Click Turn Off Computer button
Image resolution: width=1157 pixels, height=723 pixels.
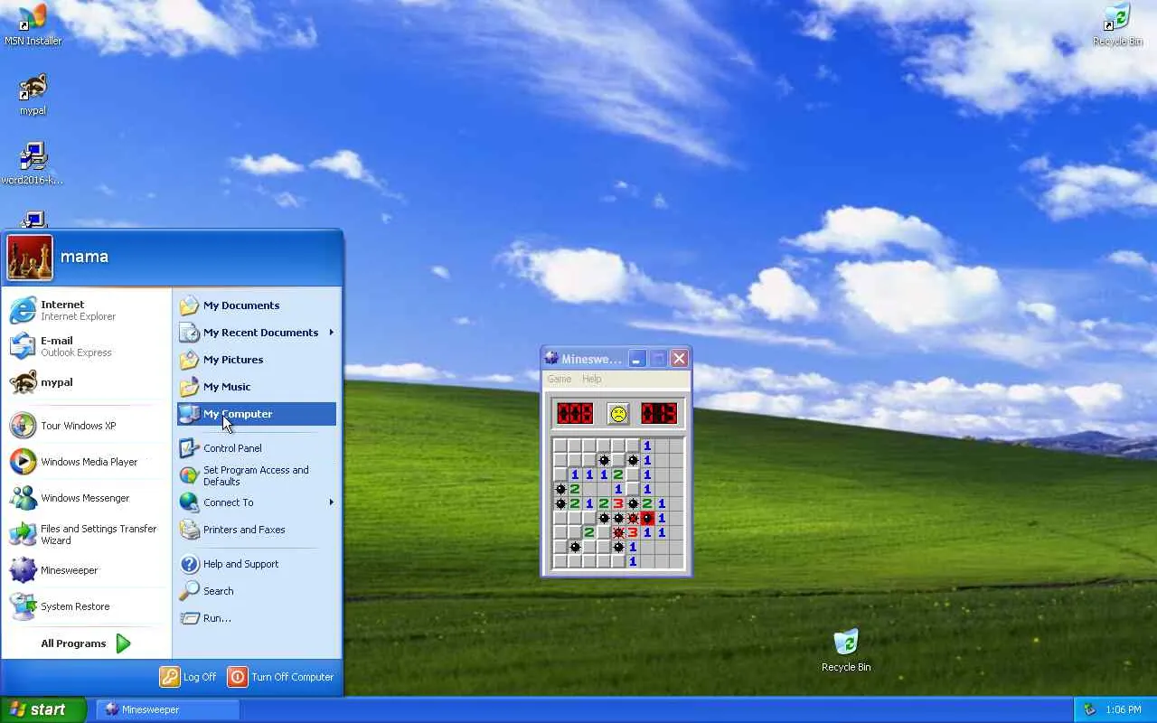(282, 677)
